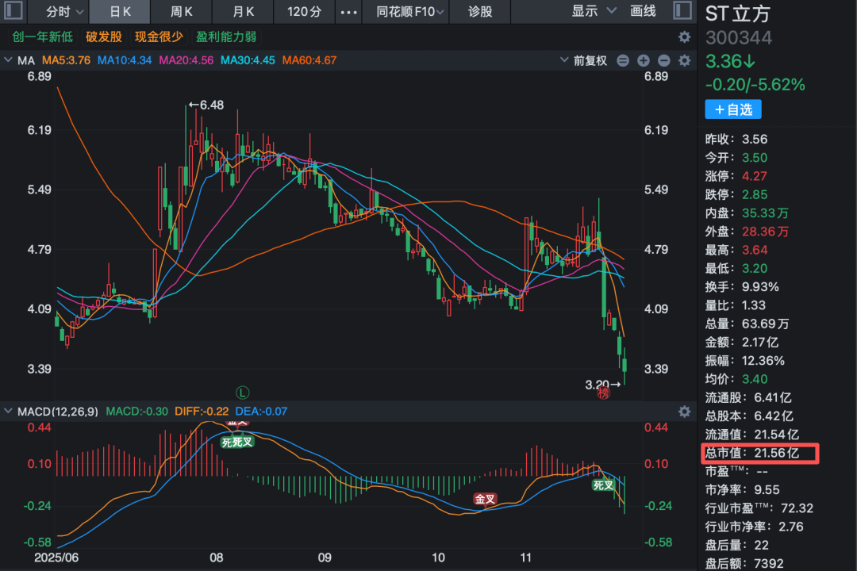Screen dimensions: 857x571
Task: Open the 显示 display dropdown
Action: [594, 11]
